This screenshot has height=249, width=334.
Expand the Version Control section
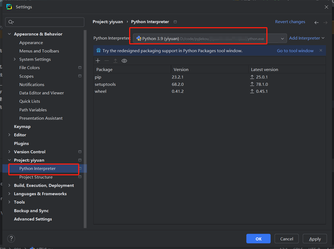tap(9, 152)
